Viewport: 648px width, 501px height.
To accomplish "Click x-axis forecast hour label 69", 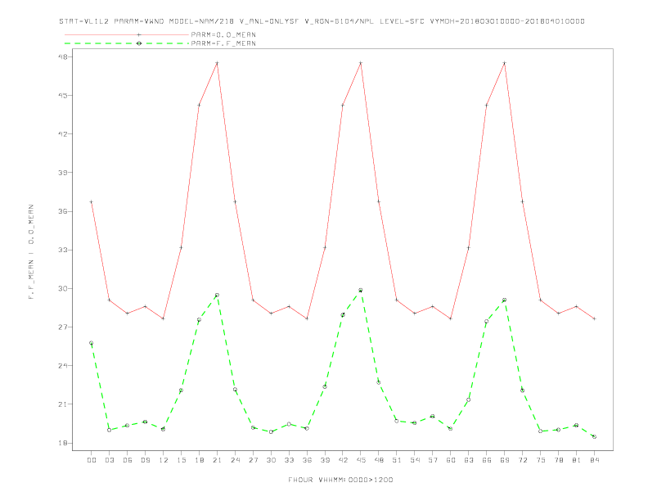I will 505,460.
